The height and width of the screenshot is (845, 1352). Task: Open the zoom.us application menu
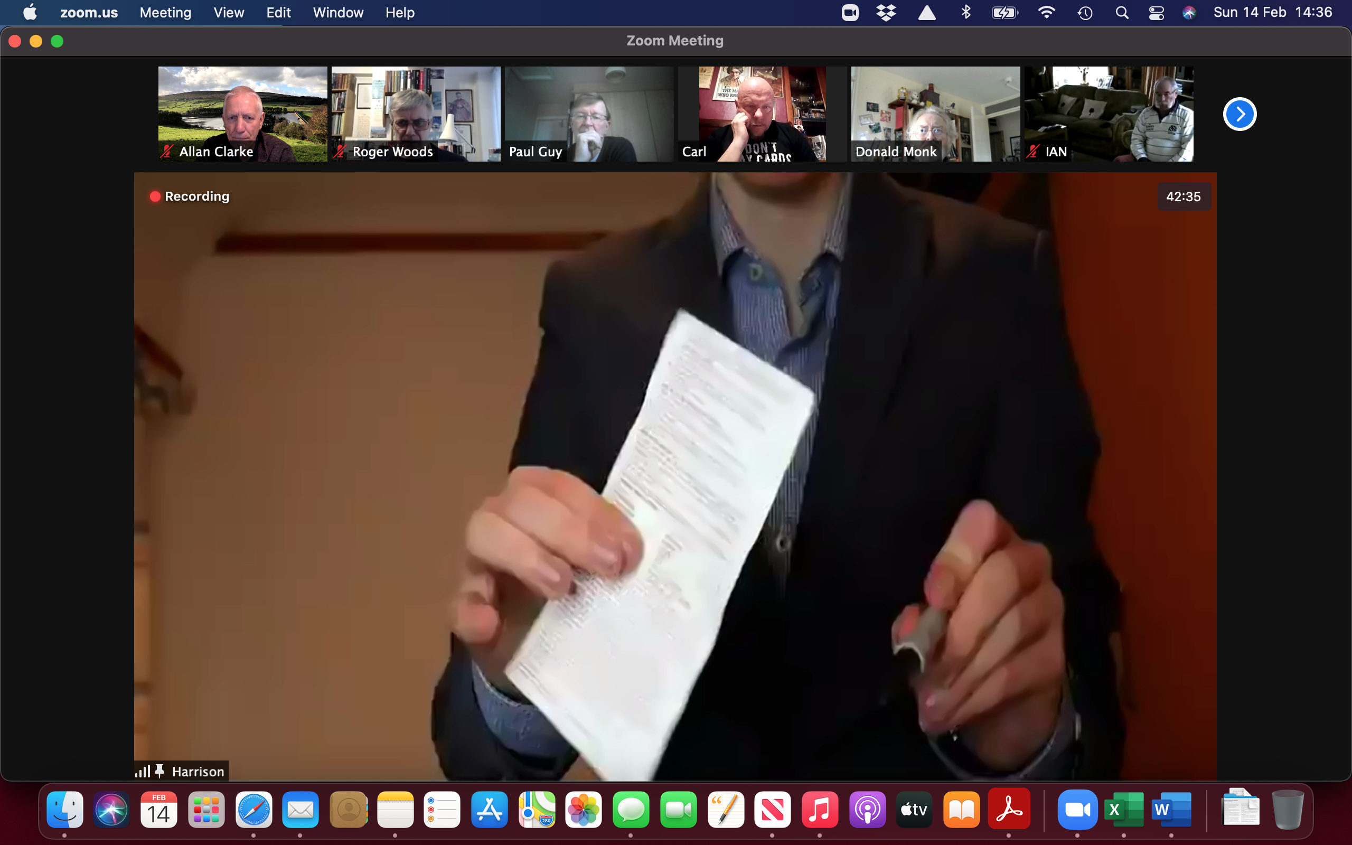[89, 12]
